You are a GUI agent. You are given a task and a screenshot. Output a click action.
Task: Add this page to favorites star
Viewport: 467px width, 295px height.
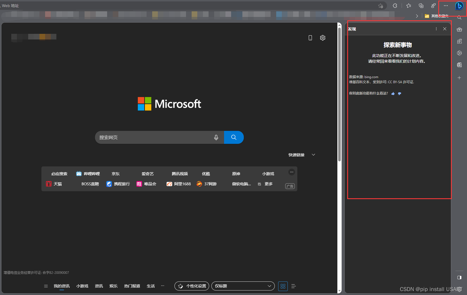380,6
